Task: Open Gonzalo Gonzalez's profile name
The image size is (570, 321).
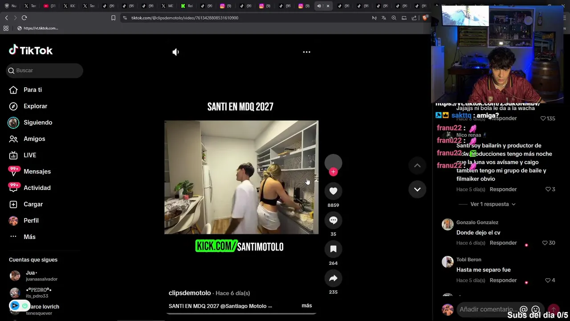Action: click(x=477, y=222)
